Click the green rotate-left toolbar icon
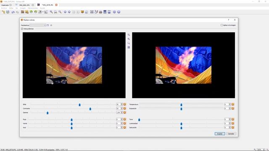The width and height of the screenshot is (269, 151). 31,12
